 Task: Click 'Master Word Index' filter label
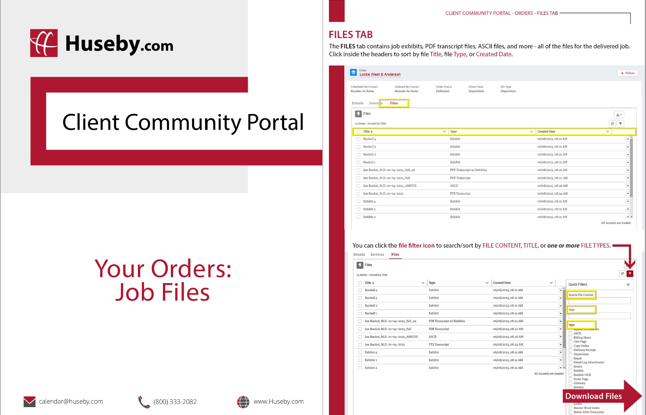pyautogui.click(x=587, y=408)
